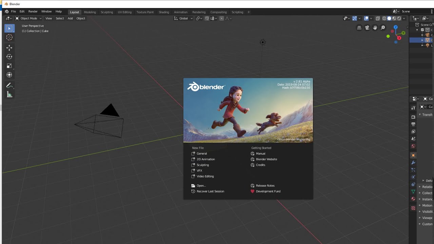Open the Manual link
The height and width of the screenshot is (244, 434).
coord(260,154)
